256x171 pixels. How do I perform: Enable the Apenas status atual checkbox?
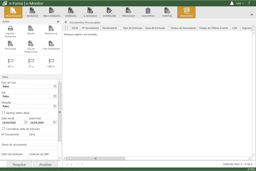point(3,113)
